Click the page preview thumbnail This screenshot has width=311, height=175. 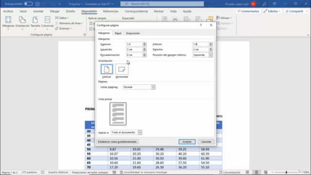[118, 114]
